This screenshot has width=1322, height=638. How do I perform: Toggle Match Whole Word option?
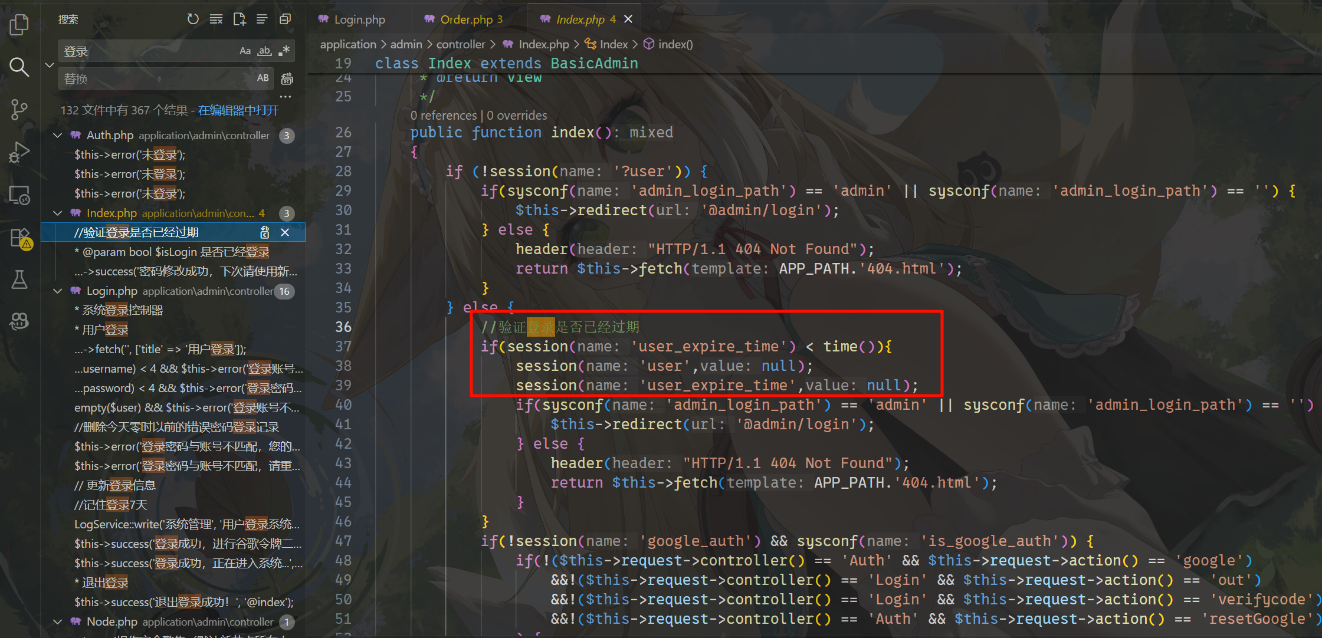tap(264, 51)
